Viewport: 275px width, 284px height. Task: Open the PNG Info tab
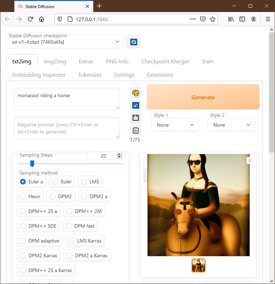click(117, 61)
